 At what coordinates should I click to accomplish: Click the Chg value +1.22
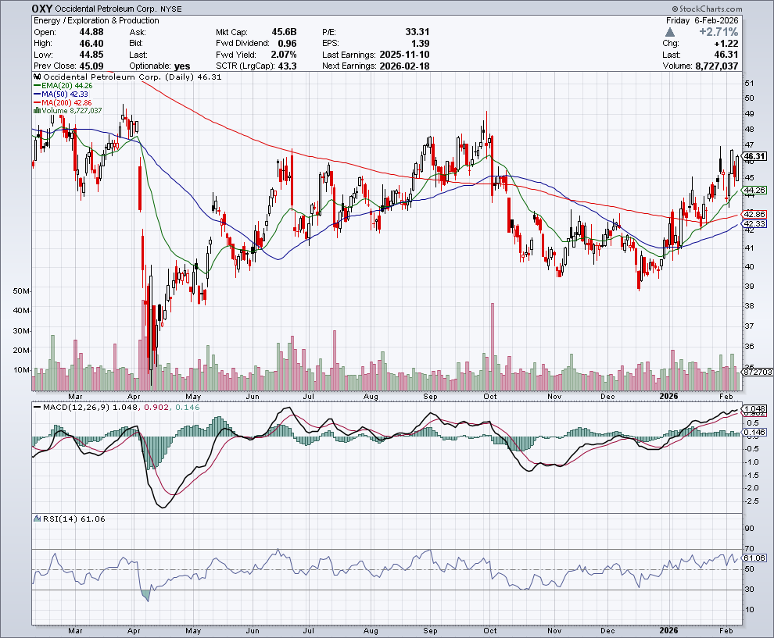726,44
